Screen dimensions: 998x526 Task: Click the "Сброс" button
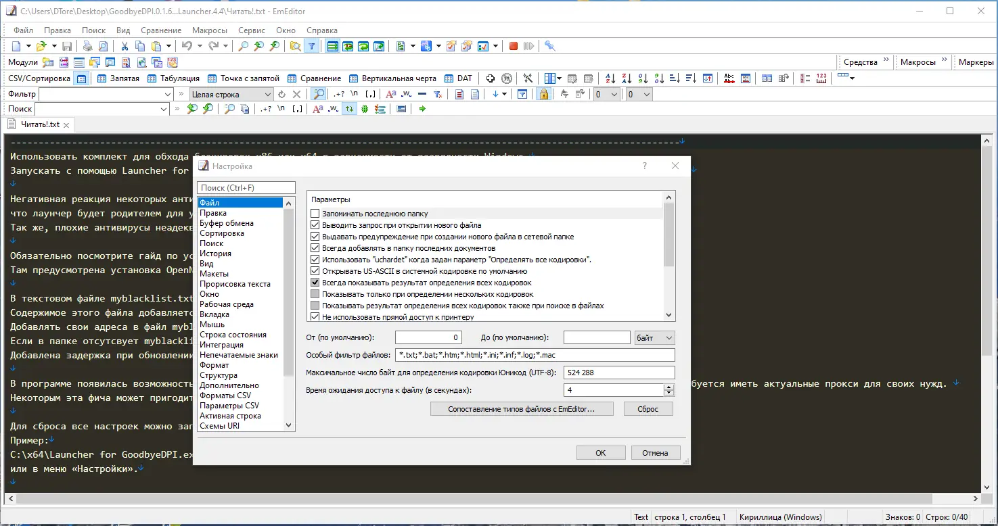(x=648, y=409)
